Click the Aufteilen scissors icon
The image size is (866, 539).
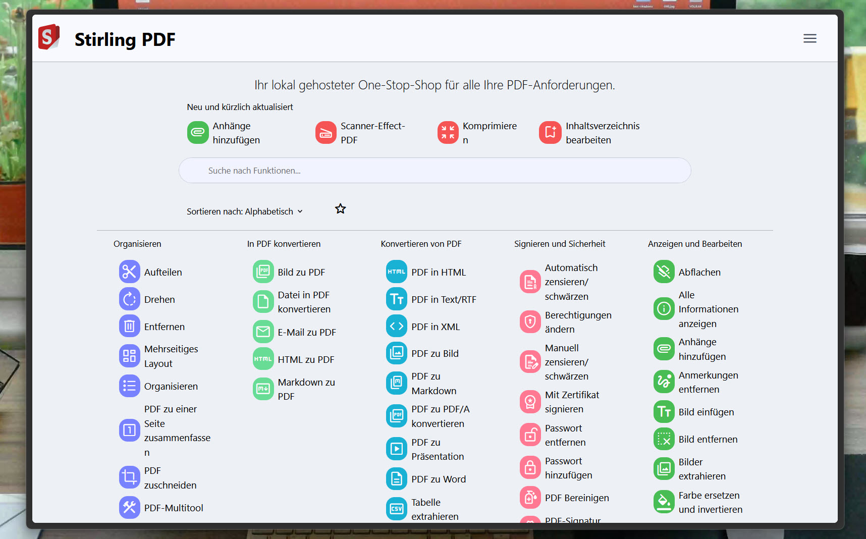(x=129, y=272)
